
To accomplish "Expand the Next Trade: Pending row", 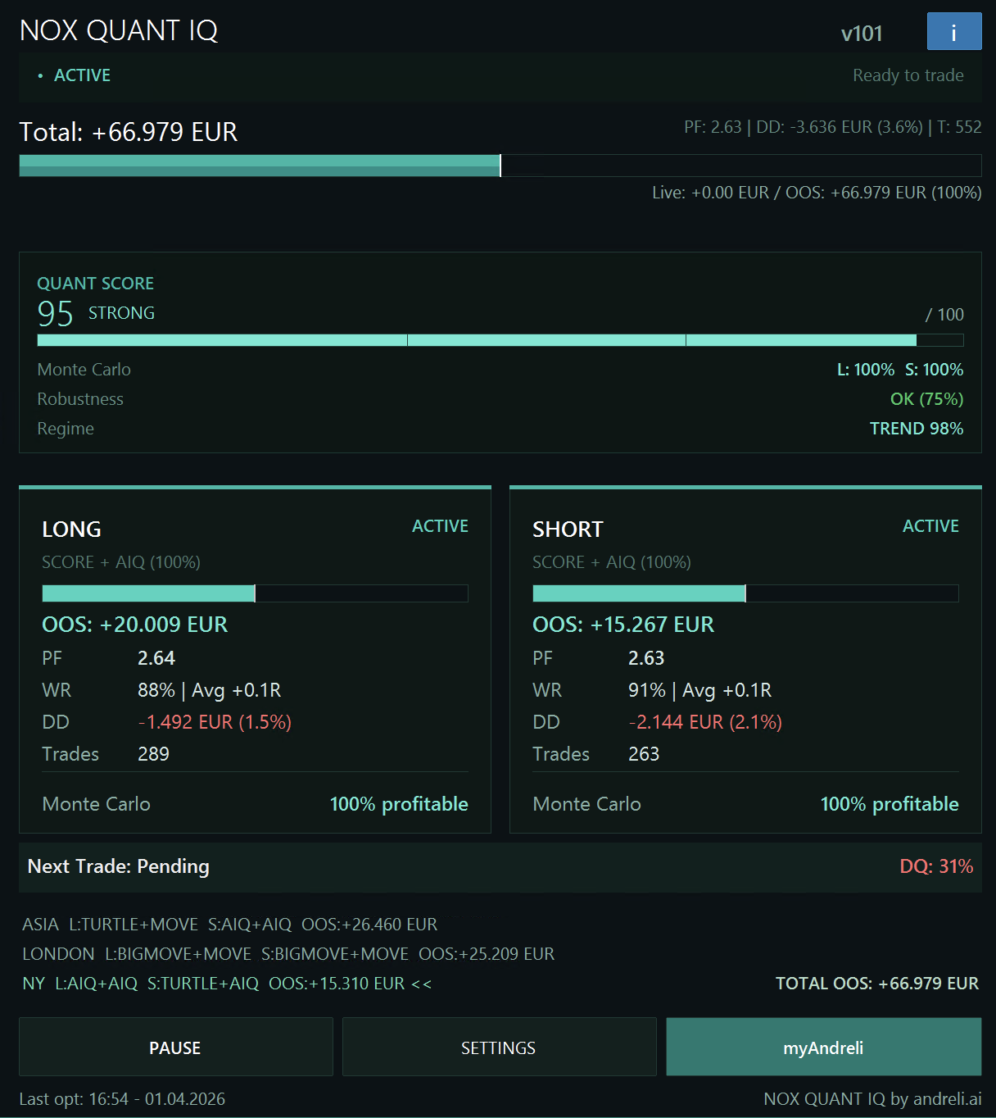I will [x=118, y=866].
